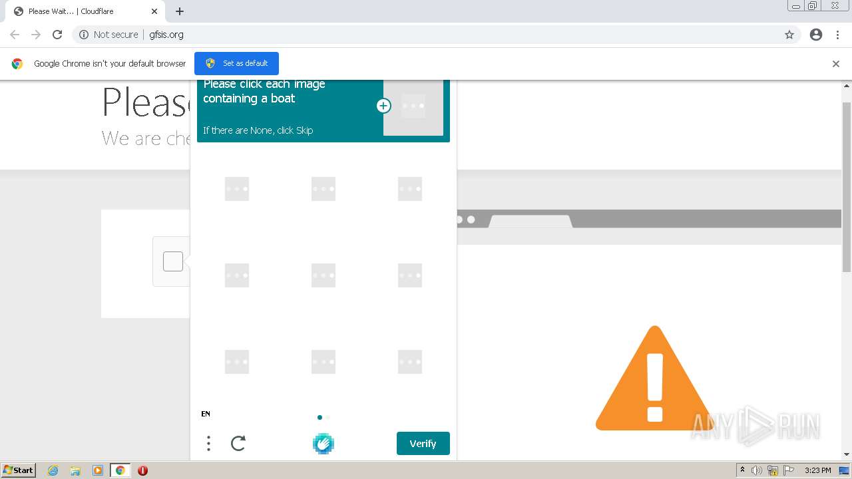852x479 pixels.
Task: Select bottom-middle captcha image tile
Action: pos(323,362)
